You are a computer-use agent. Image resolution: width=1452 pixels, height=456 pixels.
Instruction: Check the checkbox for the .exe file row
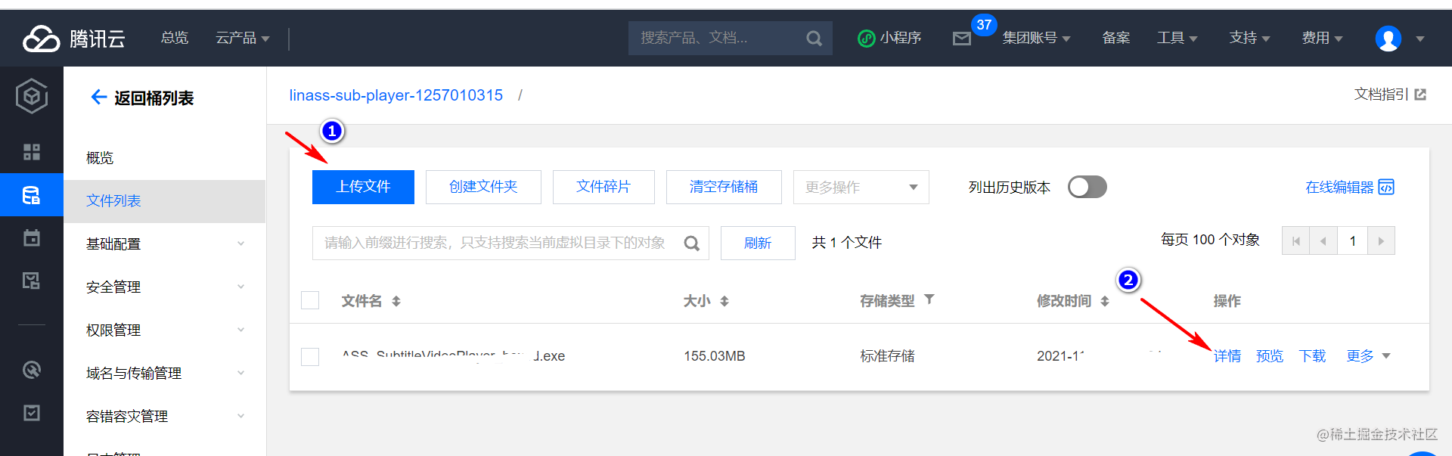pyautogui.click(x=310, y=356)
